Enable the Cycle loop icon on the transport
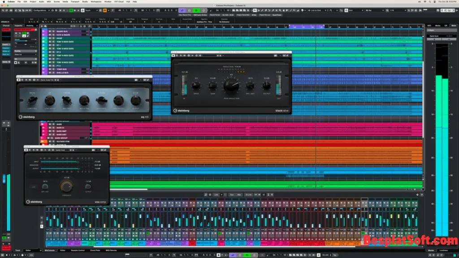This screenshot has width=459, height=258. 182,10
